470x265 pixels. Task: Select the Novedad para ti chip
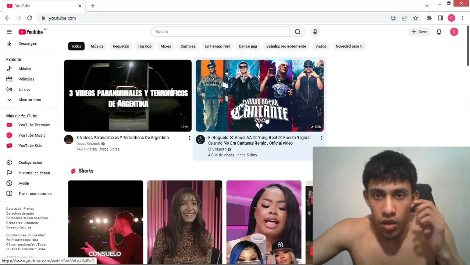coord(349,46)
